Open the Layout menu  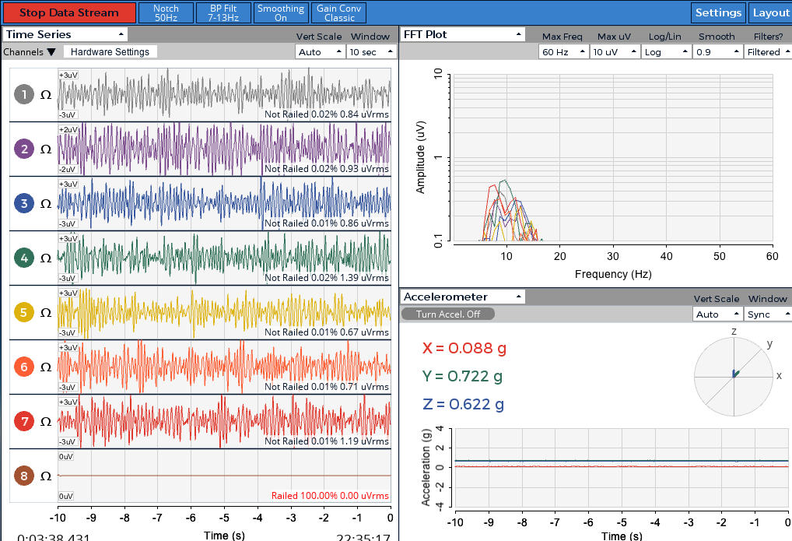pos(770,12)
